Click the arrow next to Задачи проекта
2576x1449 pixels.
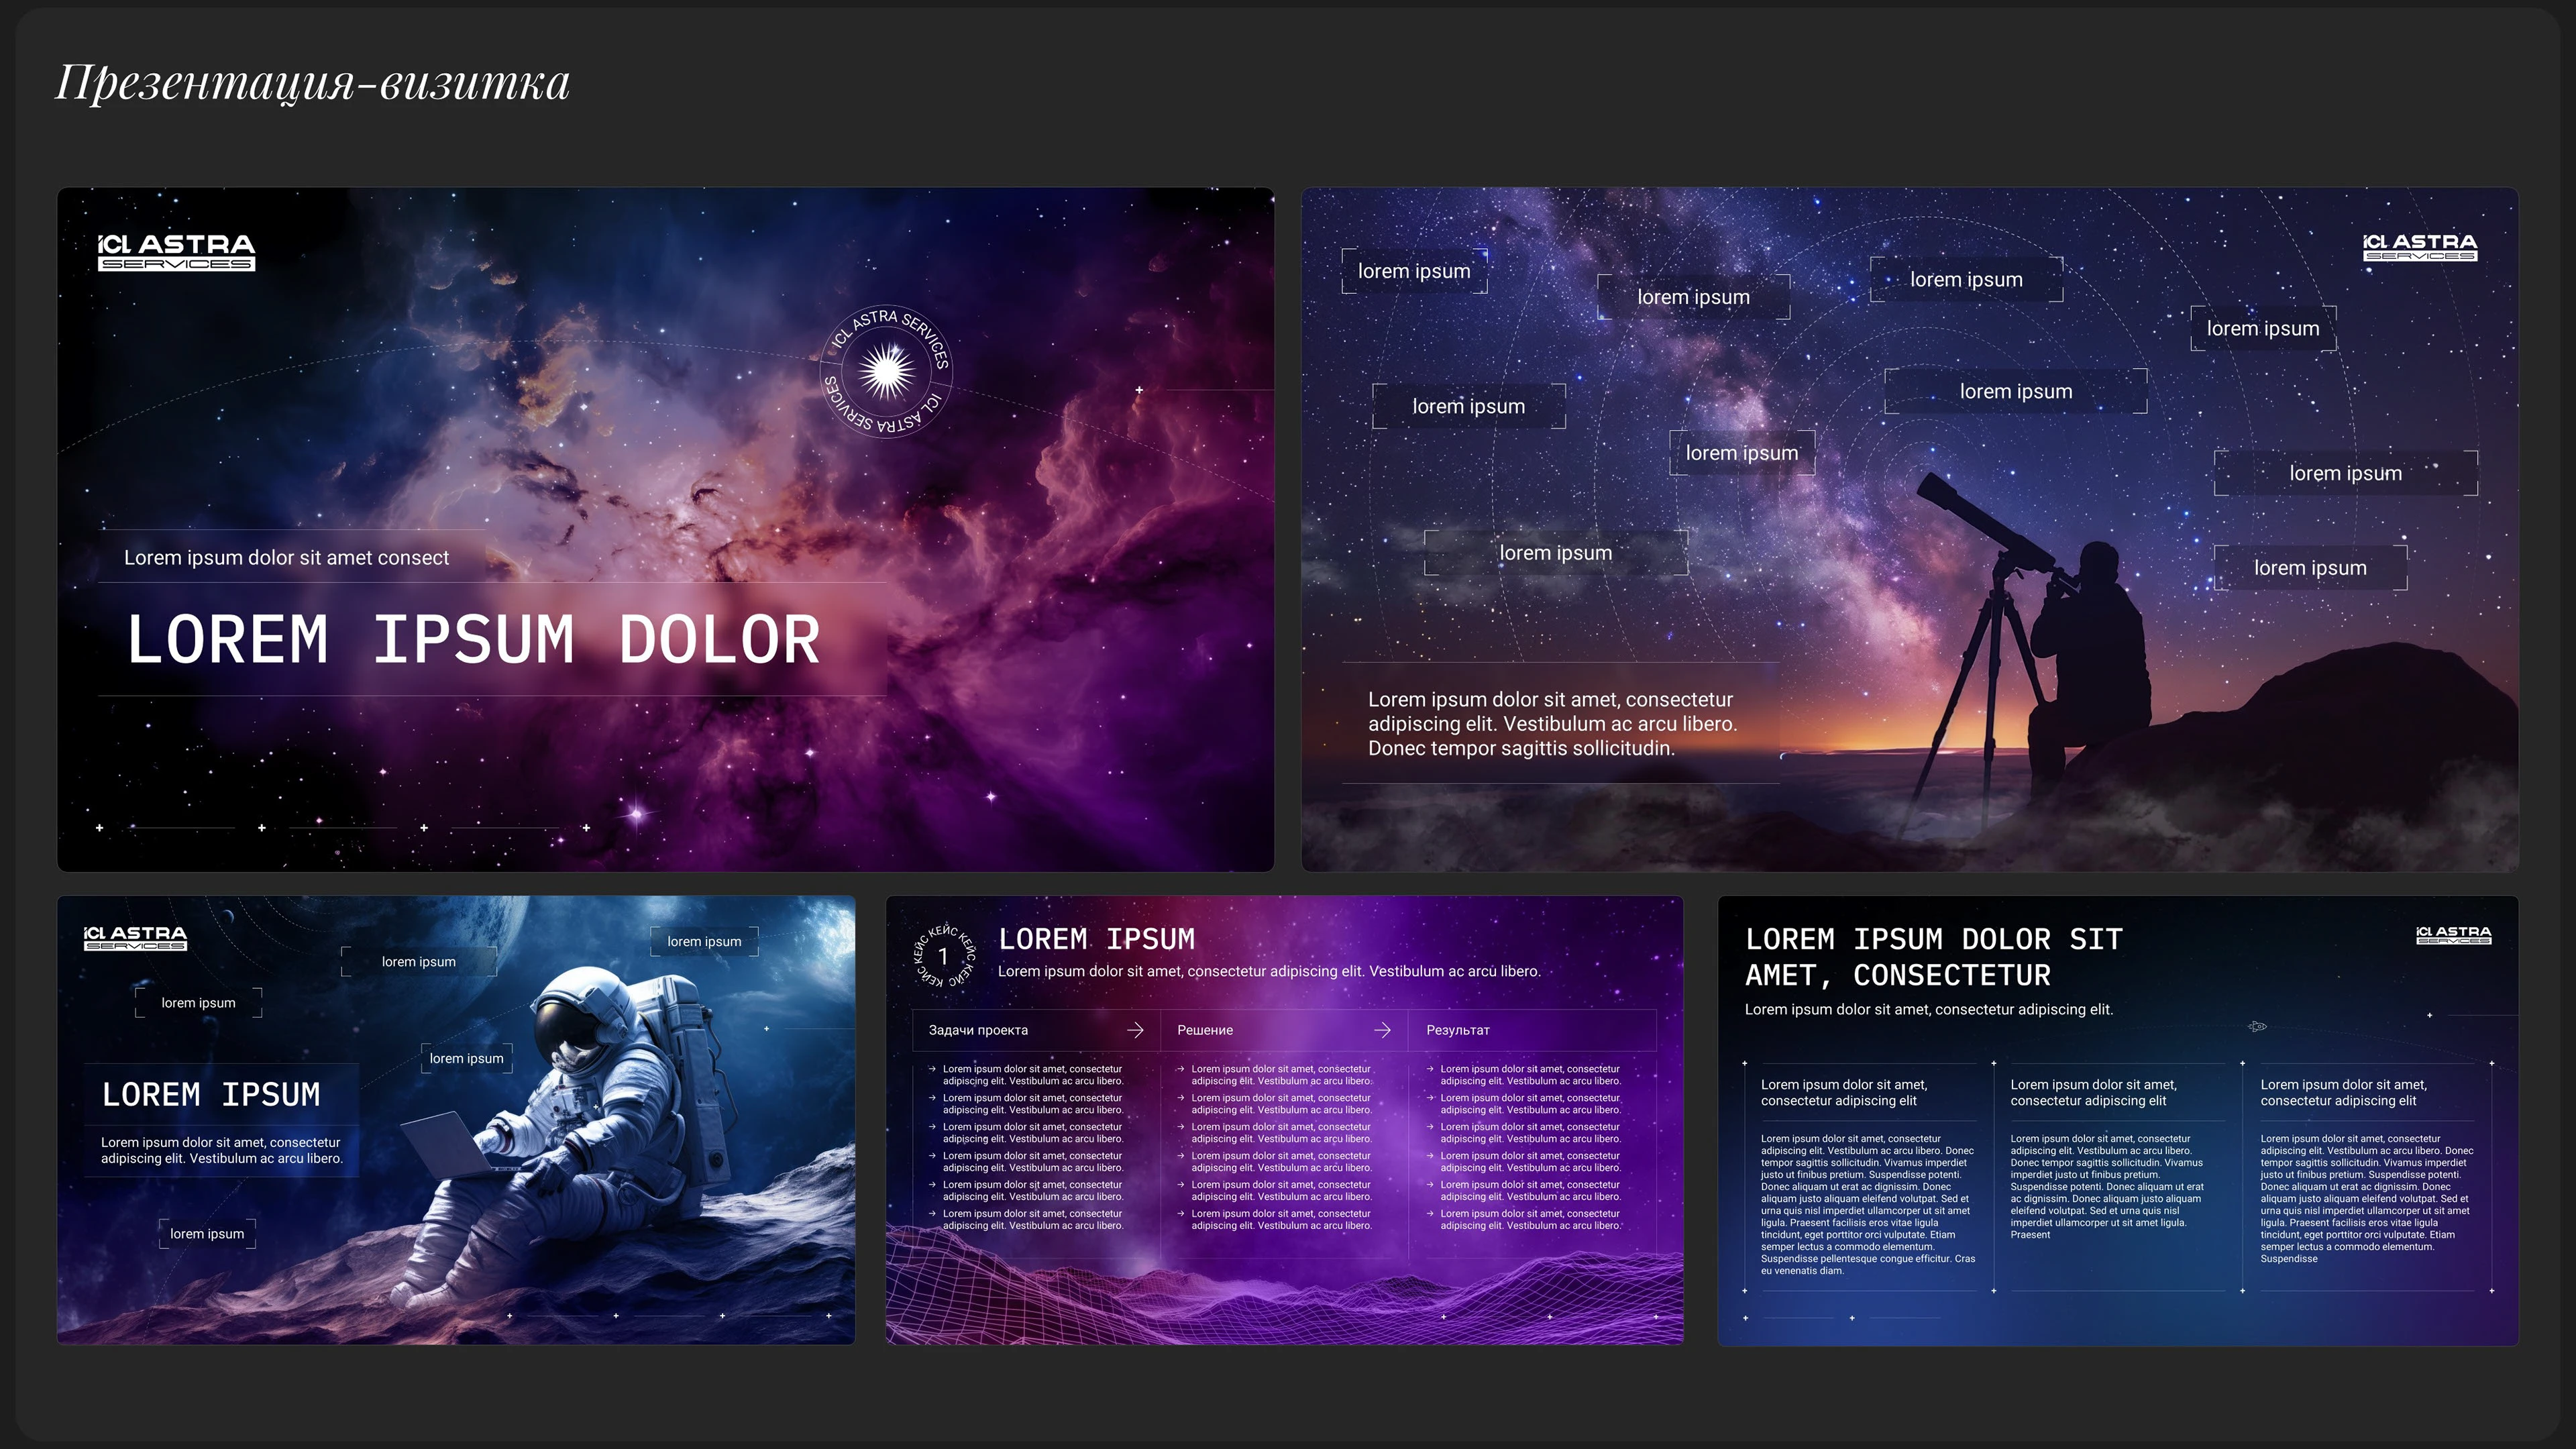pyautogui.click(x=1135, y=1030)
